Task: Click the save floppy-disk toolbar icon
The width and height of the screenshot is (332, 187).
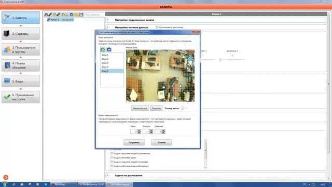Action: 81,15
